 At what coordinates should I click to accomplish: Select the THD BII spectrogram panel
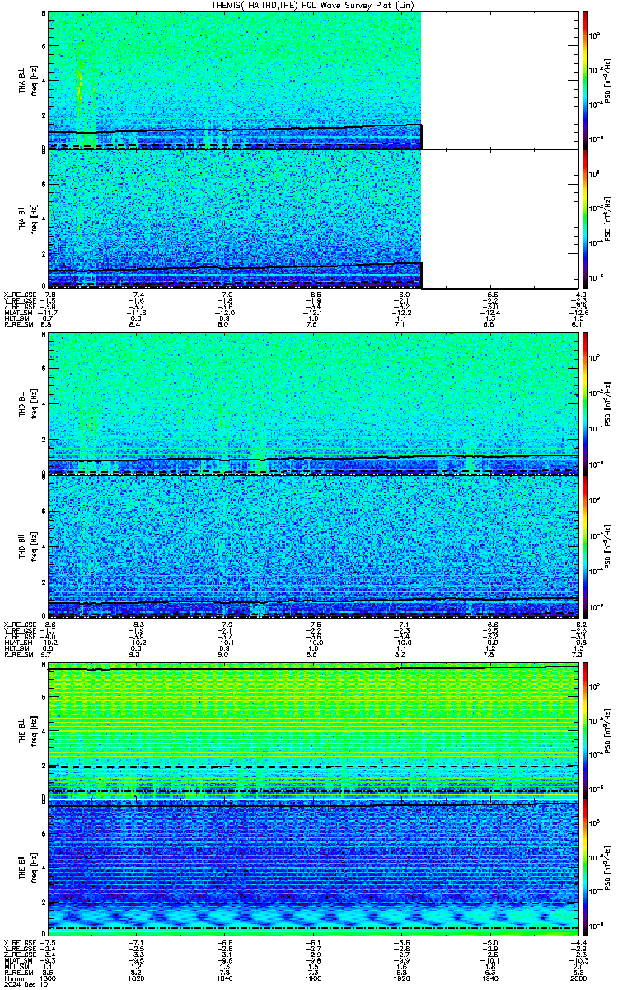[x=313, y=544]
